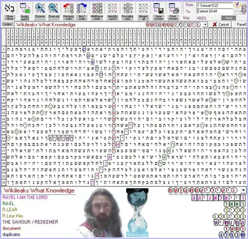Switch to Panel1

(x=241, y=24)
